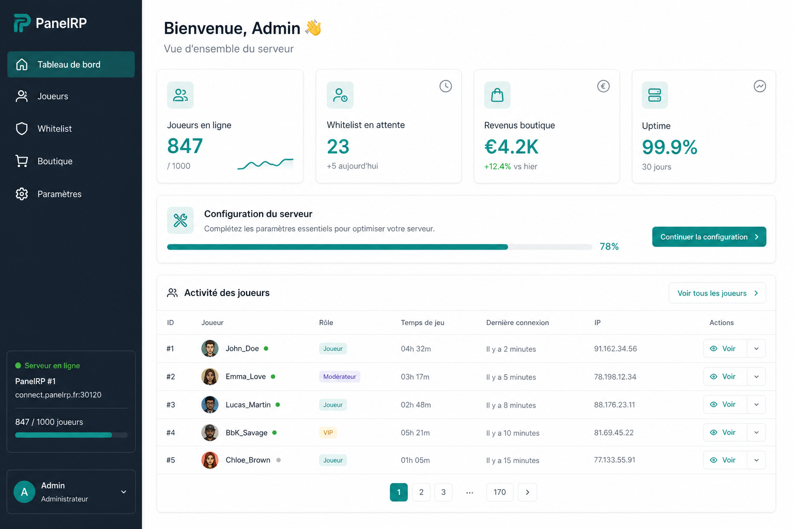Image resolution: width=794 pixels, height=529 pixels.
Task: Click Continuer la configuration button
Action: click(709, 237)
